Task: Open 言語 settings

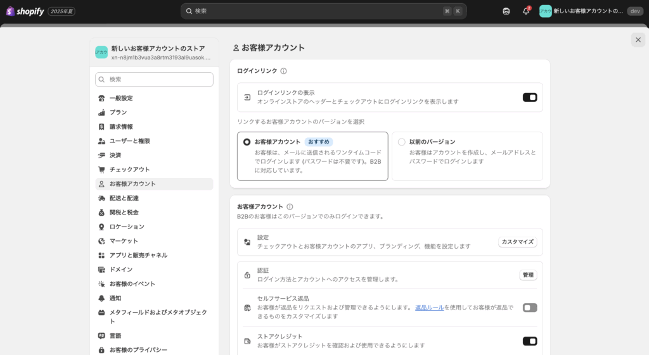Action: [x=154, y=335]
